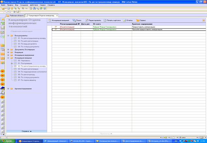Switch to the Рабочая область tab
207x143 pixels.
[x=15, y=16]
